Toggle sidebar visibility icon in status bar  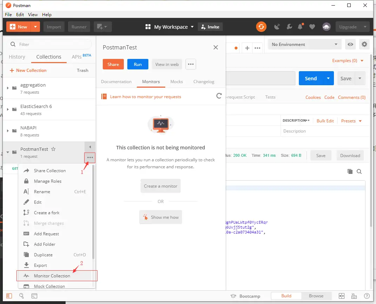[9, 296]
